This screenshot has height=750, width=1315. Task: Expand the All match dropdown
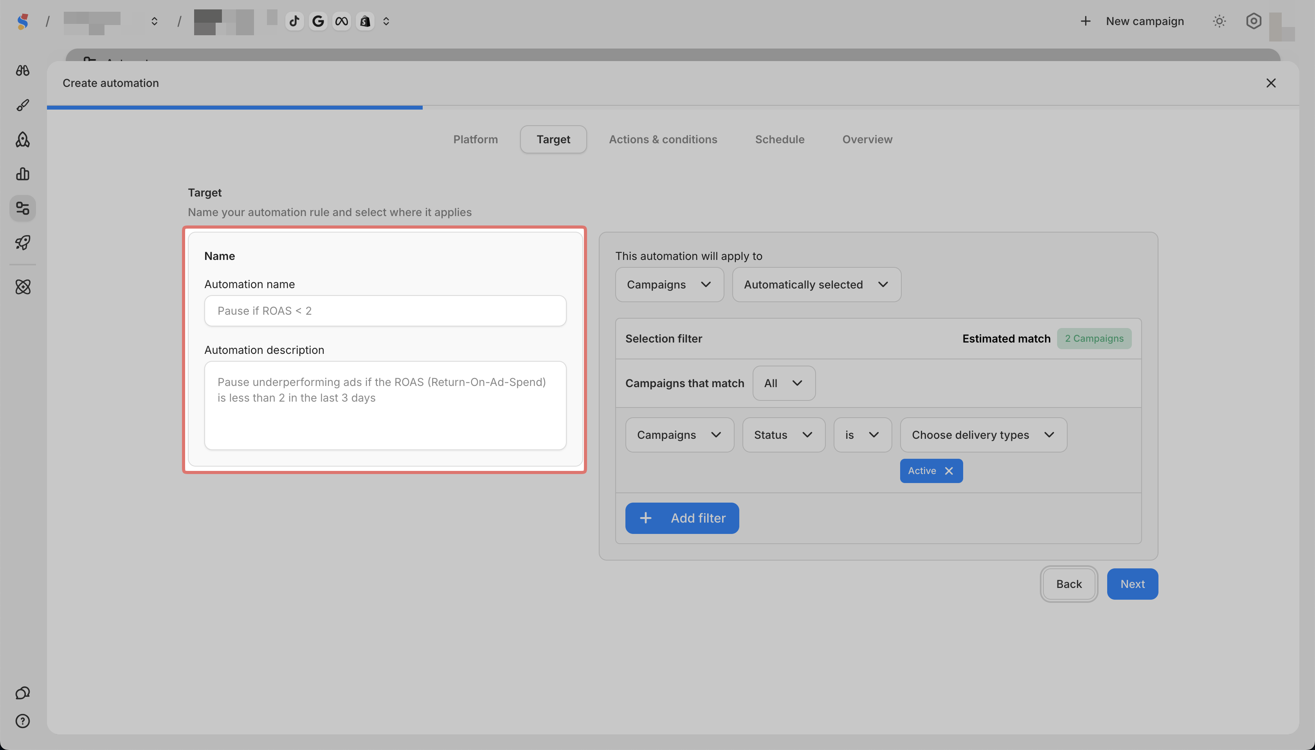tap(783, 383)
